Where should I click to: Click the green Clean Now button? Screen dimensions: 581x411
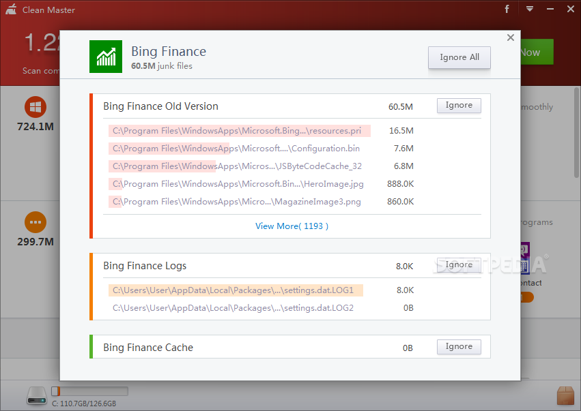point(537,52)
